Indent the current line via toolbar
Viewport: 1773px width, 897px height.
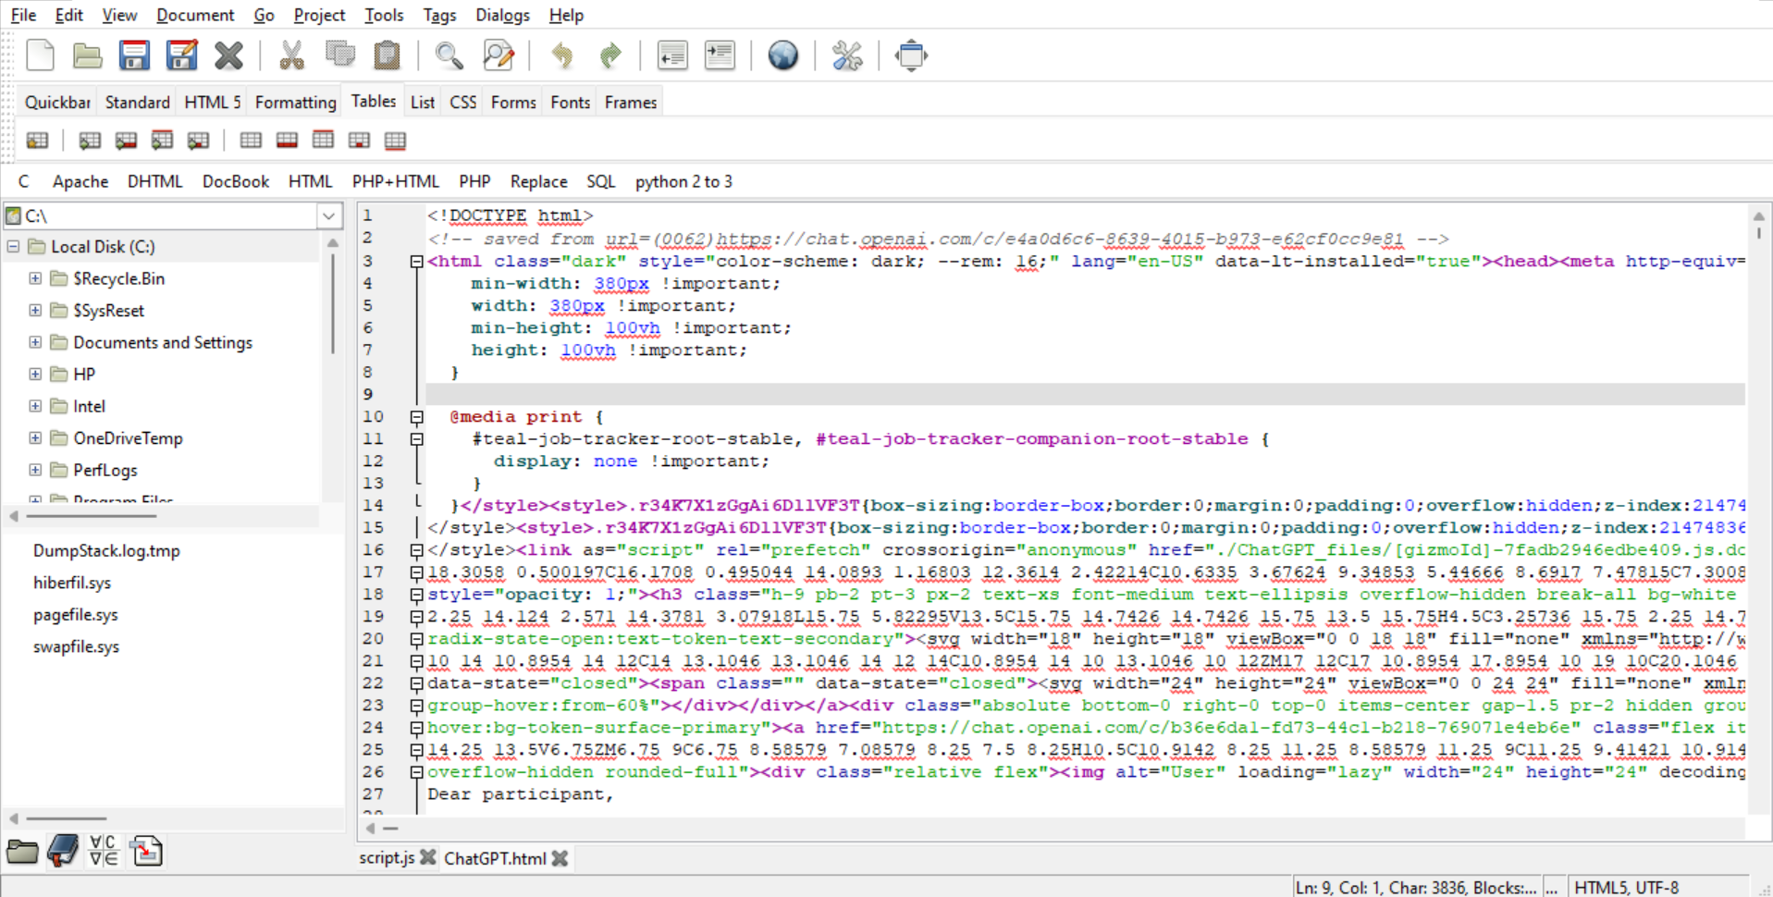click(720, 55)
